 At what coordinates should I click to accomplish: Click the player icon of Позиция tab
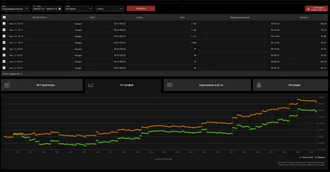[x=259, y=85]
